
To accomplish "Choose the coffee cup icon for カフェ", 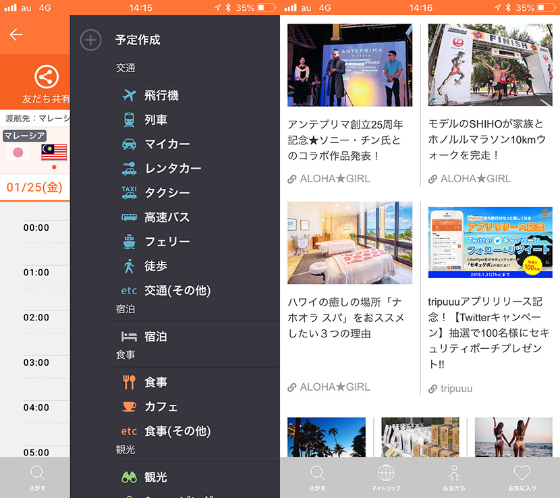I will tap(129, 407).
